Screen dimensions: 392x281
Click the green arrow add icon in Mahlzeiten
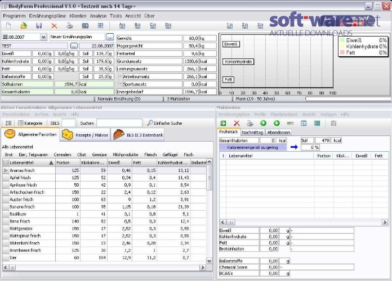click(x=223, y=123)
